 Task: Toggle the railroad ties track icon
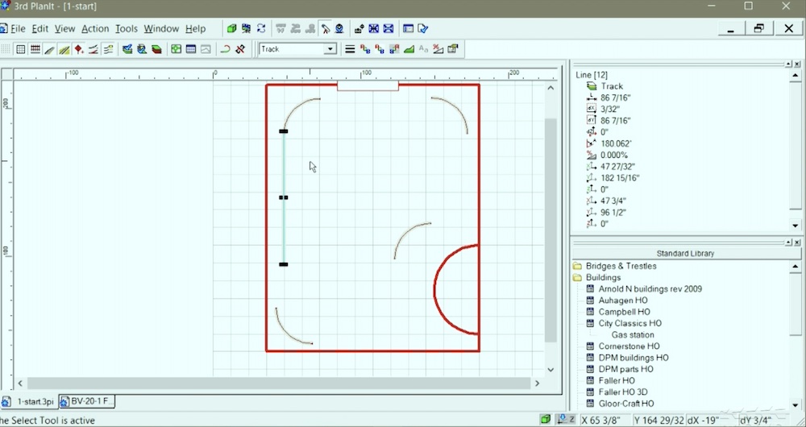coord(35,49)
